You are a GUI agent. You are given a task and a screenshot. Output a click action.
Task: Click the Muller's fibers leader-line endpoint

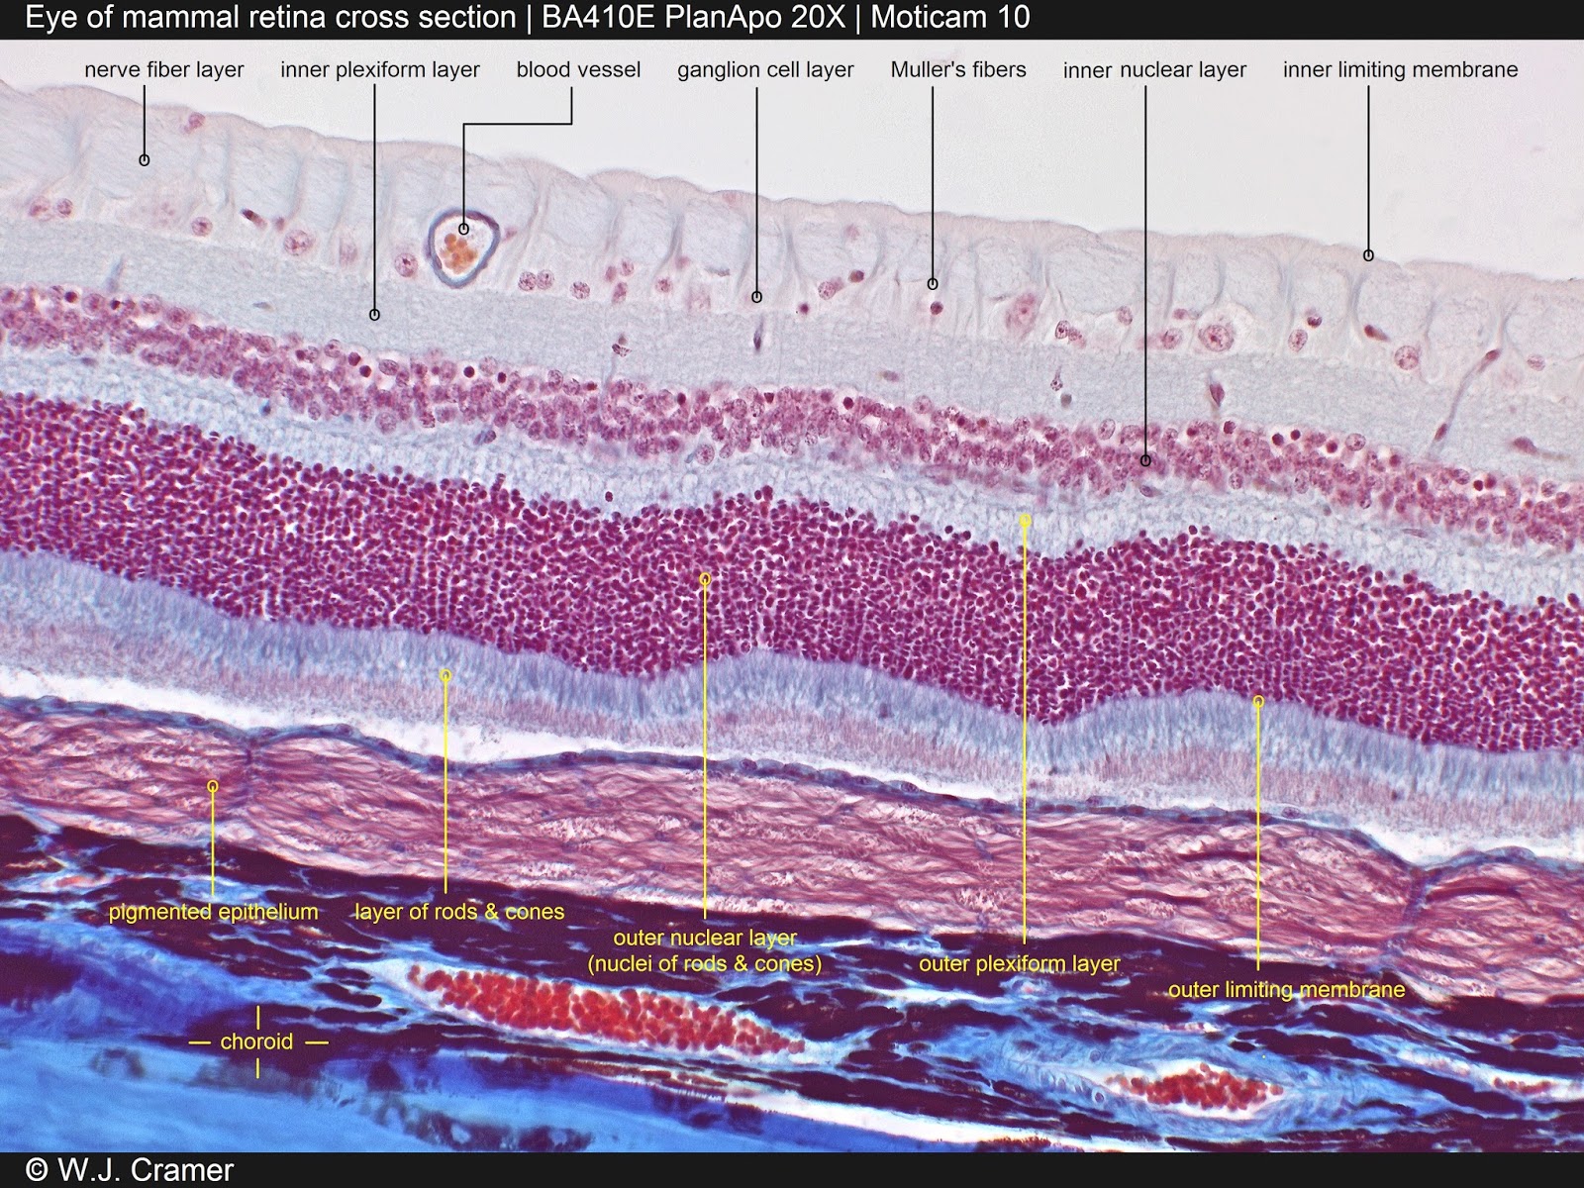[931, 284]
